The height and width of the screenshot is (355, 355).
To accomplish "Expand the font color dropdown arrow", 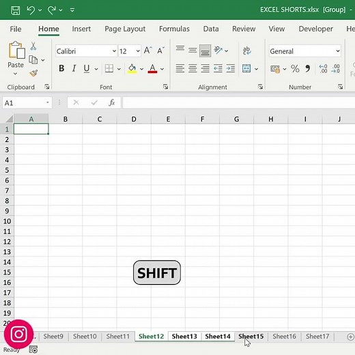I will pyautogui.click(x=162, y=69).
